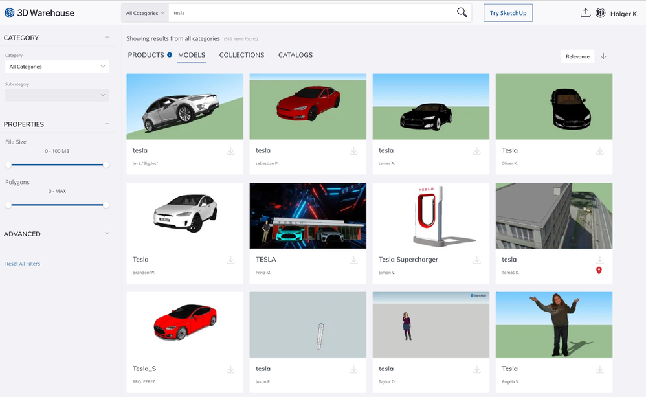Click the author name 'ARQ. PEREZ'
The image size is (646, 397).
click(144, 381)
